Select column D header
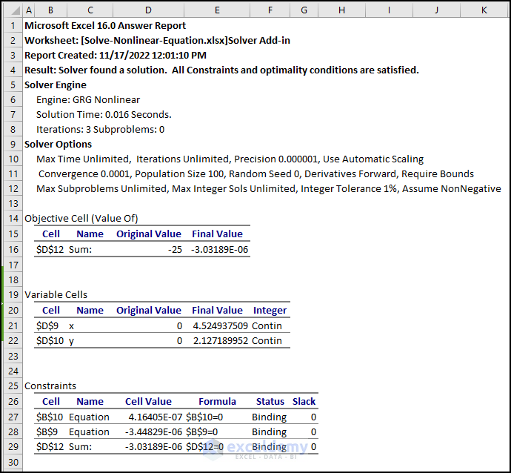 pos(148,10)
